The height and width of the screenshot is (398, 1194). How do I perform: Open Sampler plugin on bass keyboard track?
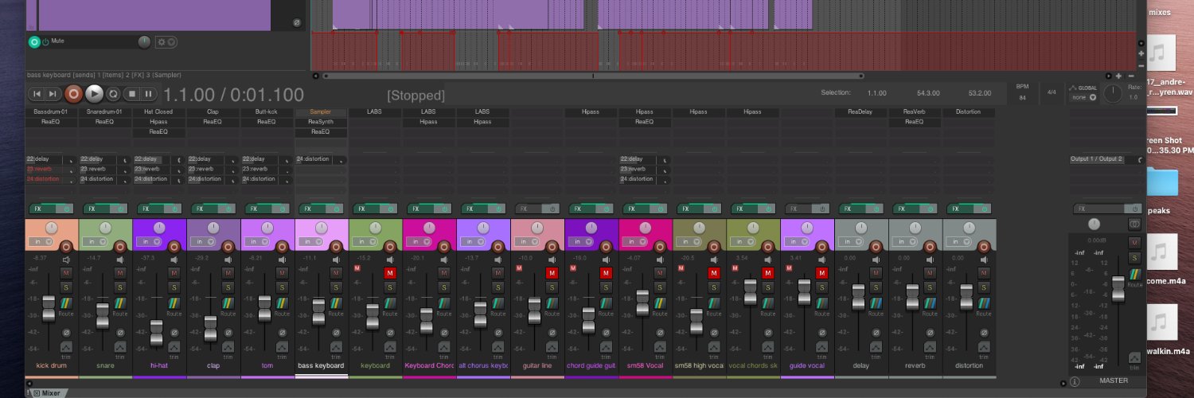tap(321, 112)
